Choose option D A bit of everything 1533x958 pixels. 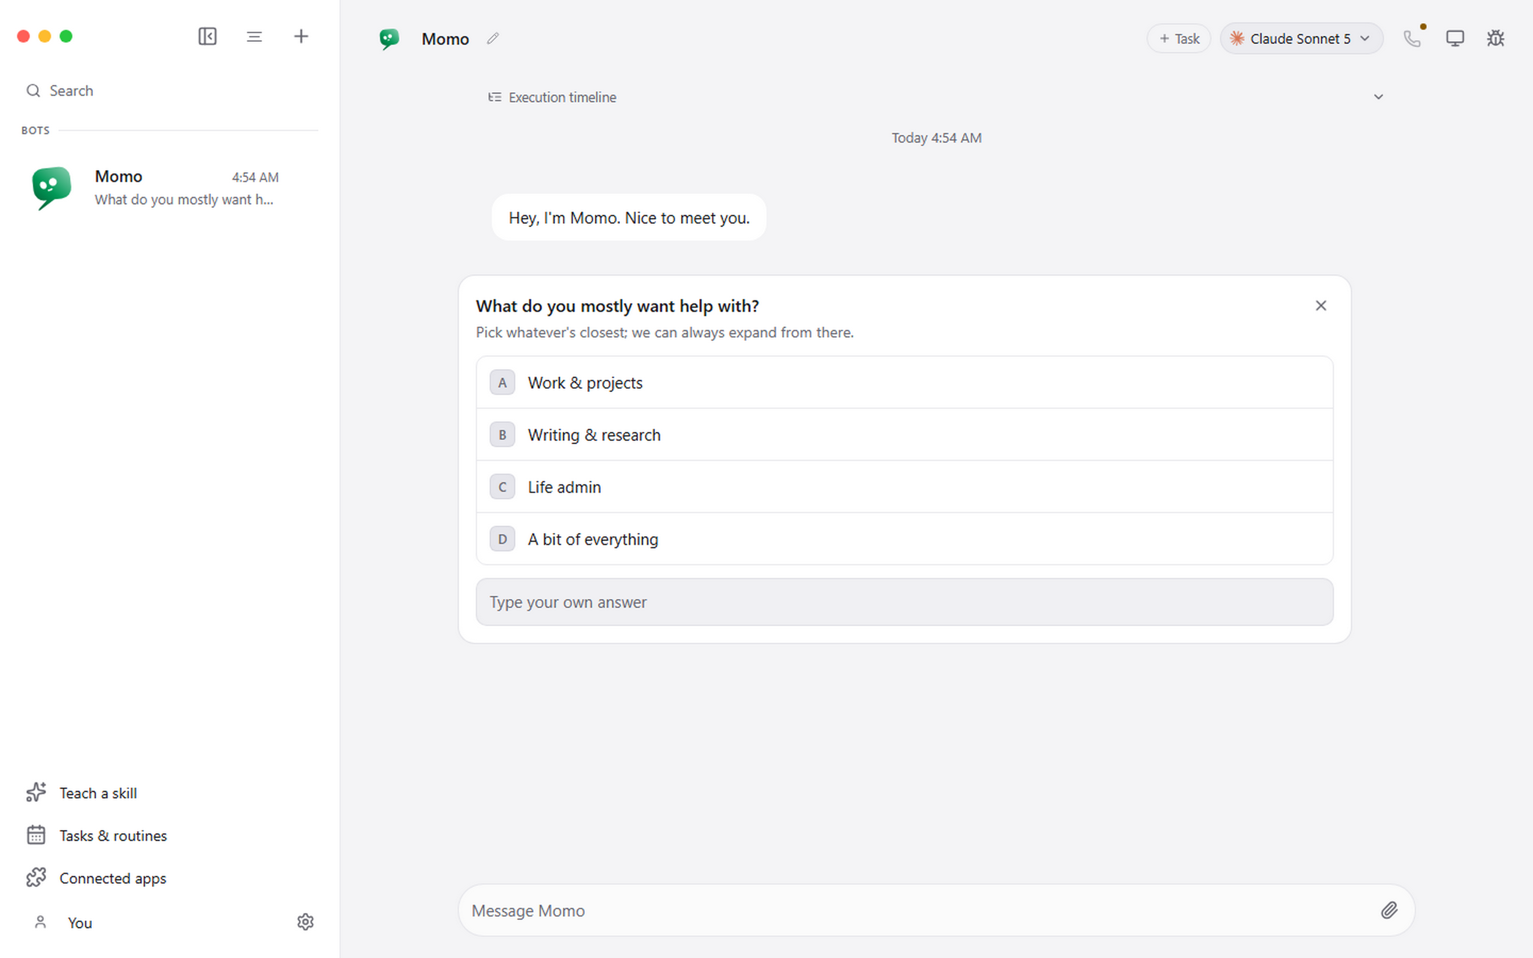pos(904,539)
